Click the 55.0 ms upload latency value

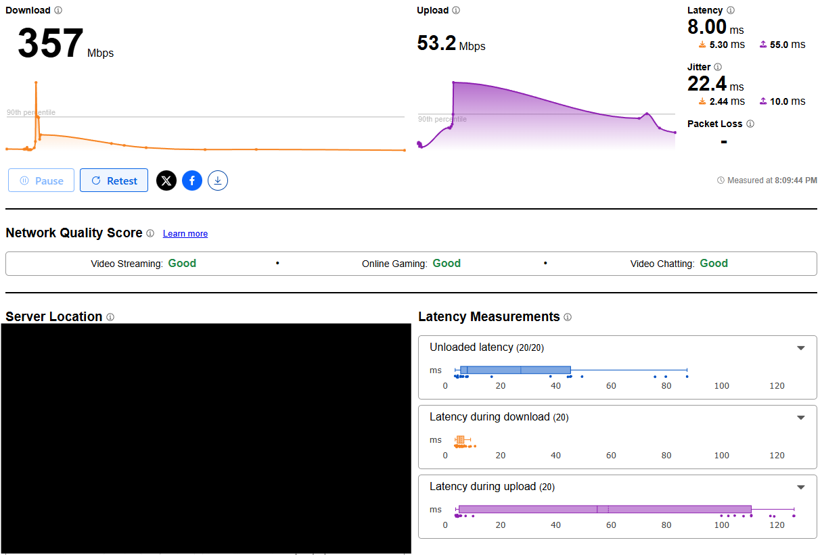[x=783, y=45]
